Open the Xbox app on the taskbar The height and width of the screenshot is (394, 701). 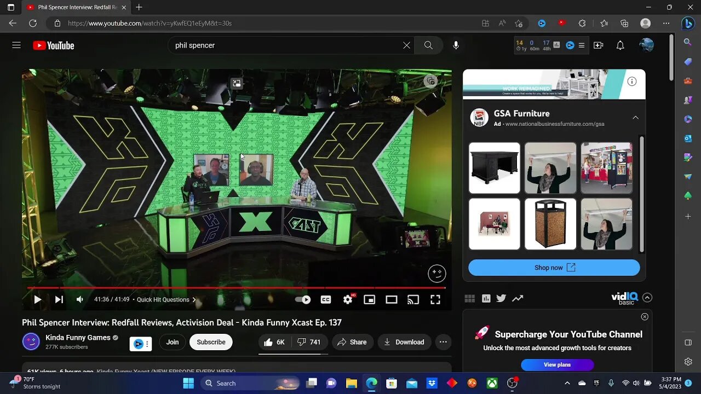(492, 383)
